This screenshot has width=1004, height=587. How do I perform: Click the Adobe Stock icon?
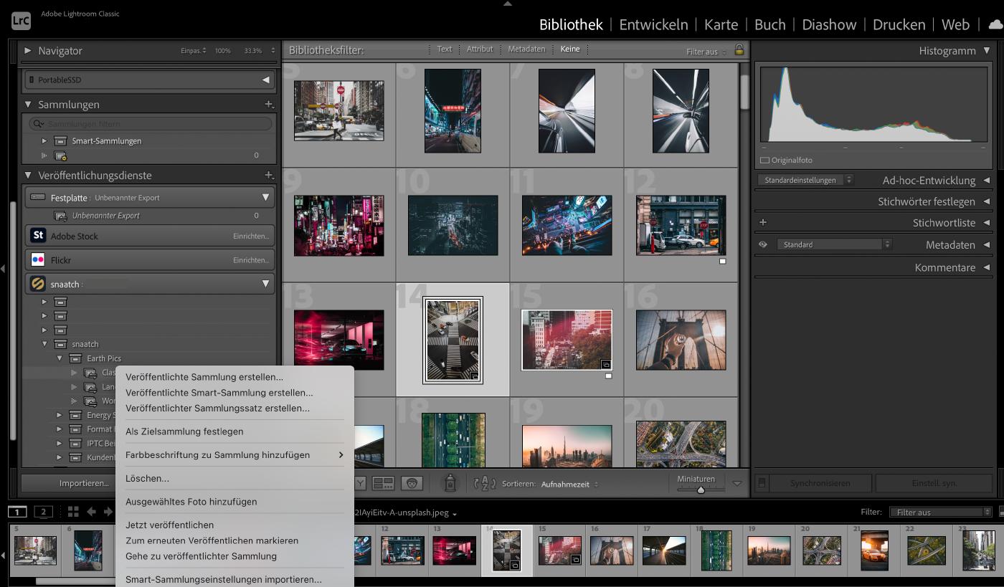37,235
